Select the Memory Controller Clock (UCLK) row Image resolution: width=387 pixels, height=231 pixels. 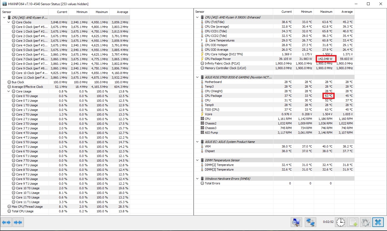click(x=274, y=68)
